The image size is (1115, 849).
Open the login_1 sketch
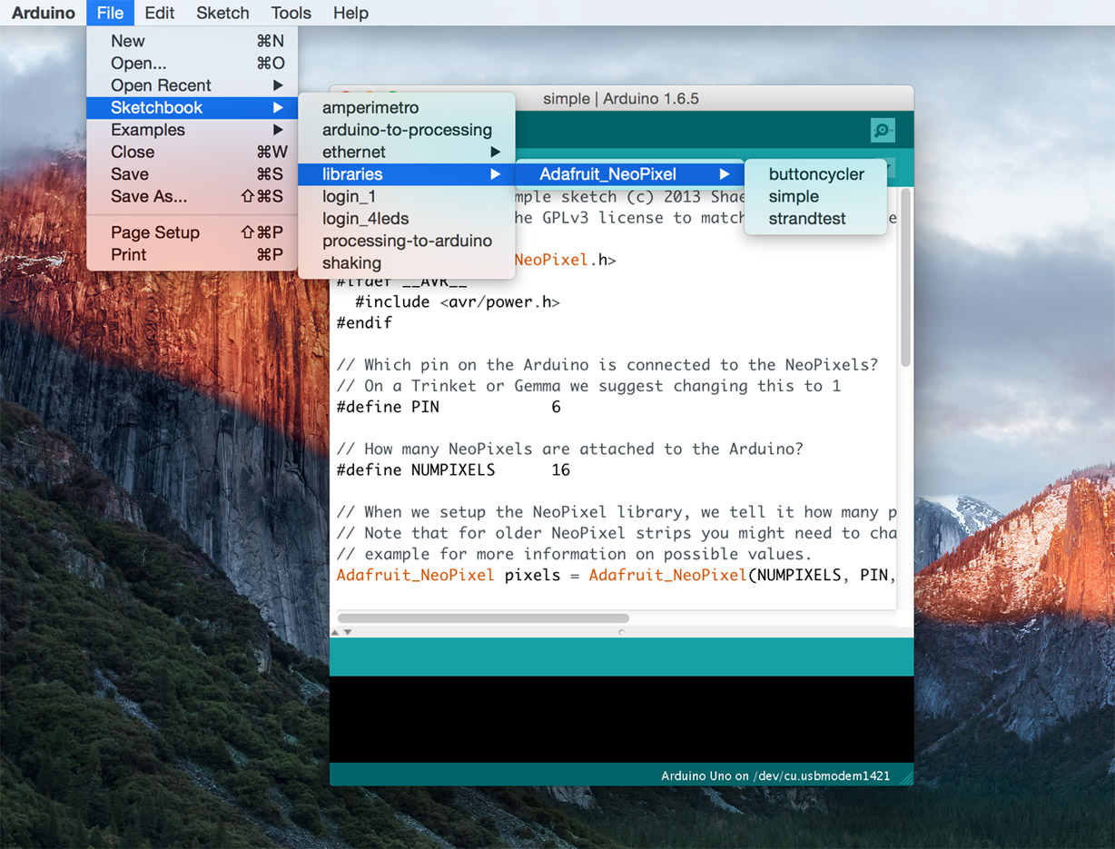click(x=407, y=196)
